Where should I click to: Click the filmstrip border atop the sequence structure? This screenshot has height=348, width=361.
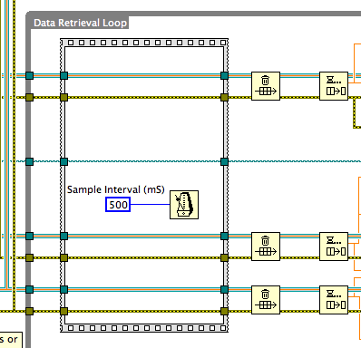click(144, 43)
